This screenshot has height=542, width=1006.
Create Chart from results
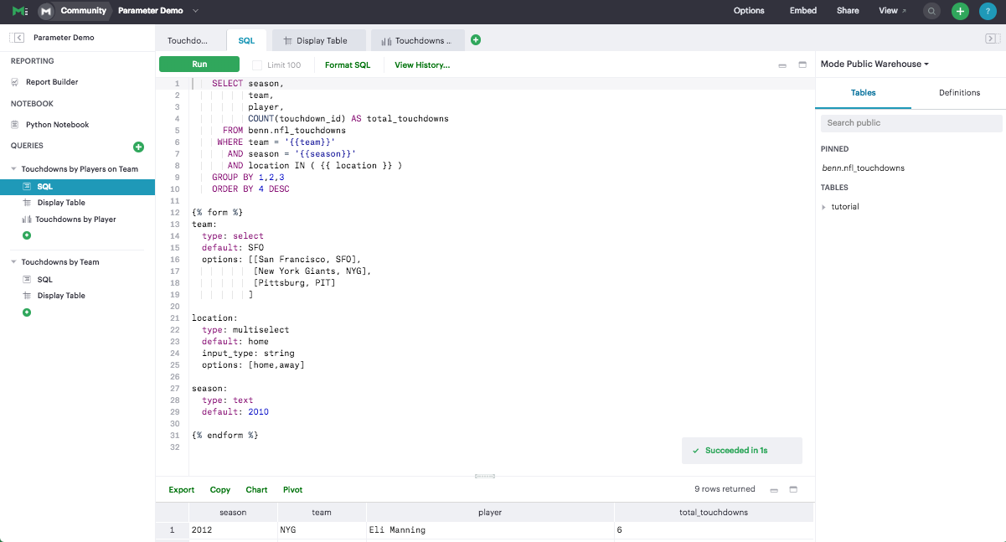pos(256,490)
